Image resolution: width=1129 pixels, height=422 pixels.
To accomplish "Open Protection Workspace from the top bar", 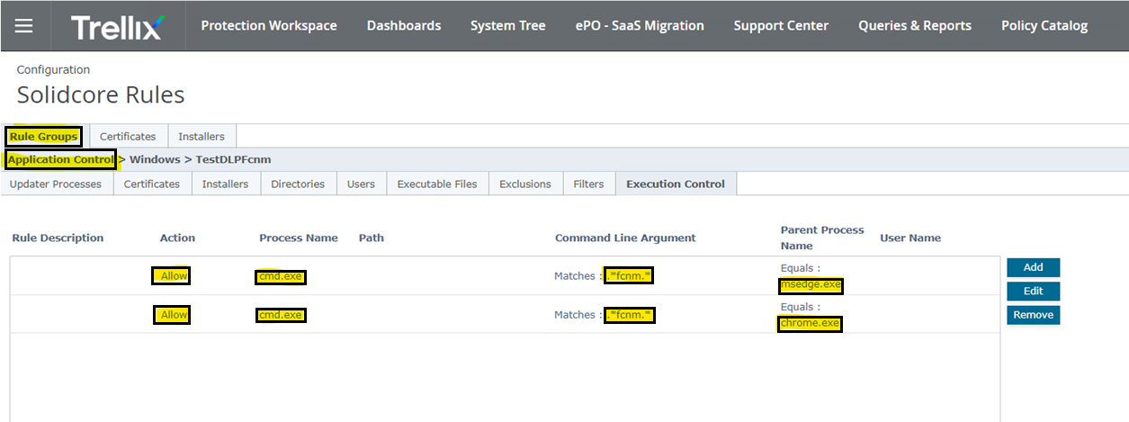I will (x=268, y=26).
